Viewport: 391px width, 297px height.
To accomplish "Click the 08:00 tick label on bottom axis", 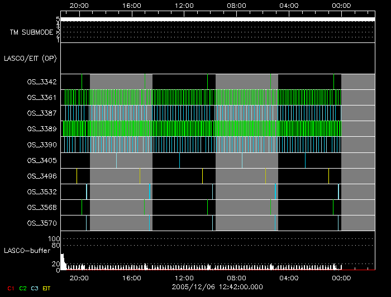I will [x=236, y=277].
